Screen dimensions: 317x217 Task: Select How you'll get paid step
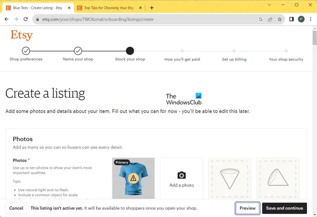point(182,56)
